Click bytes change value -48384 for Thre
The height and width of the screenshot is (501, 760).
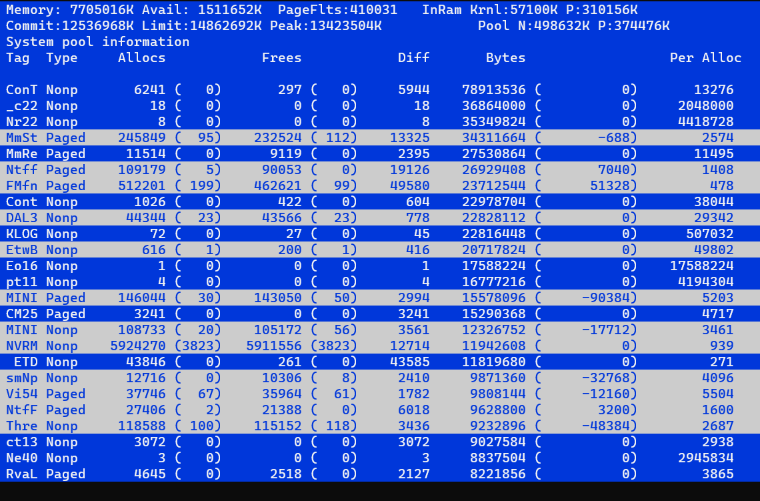[x=605, y=426]
